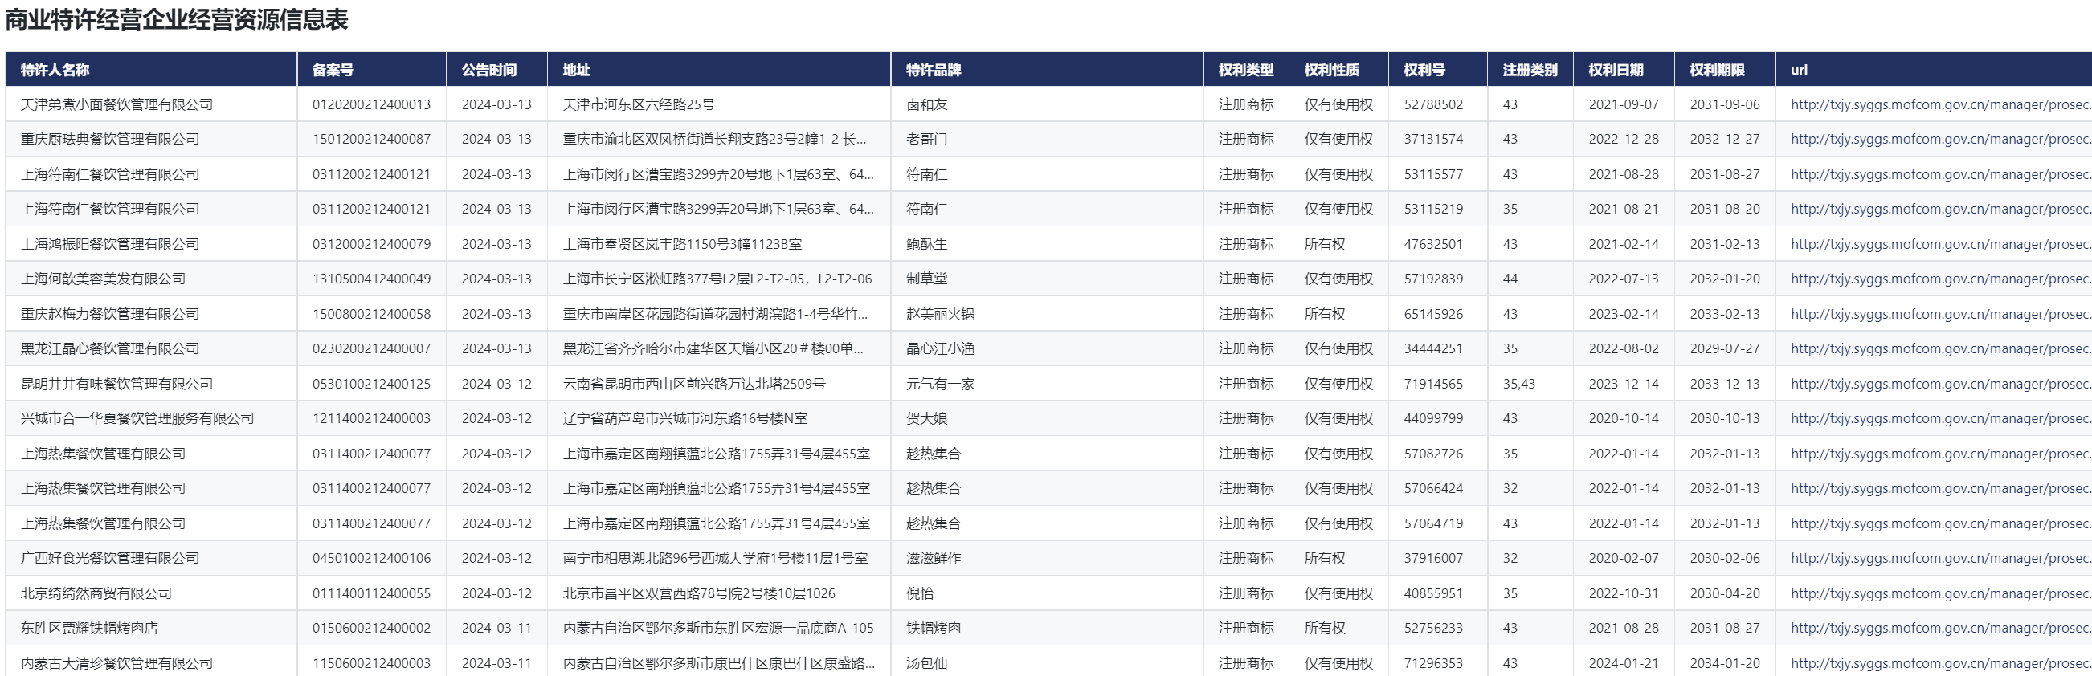Click rights number 47632501
2092x676 pixels.
click(x=1433, y=244)
